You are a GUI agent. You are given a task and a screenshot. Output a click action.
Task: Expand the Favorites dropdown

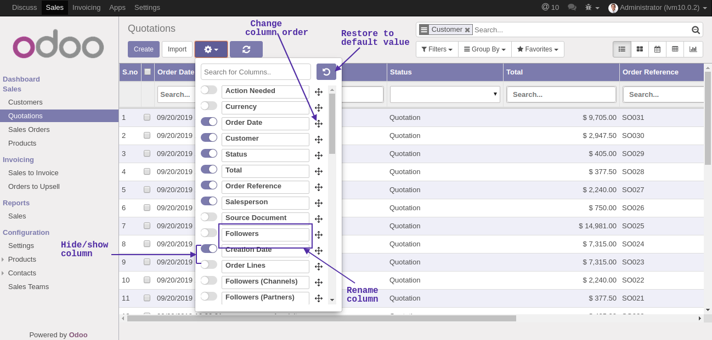click(537, 49)
